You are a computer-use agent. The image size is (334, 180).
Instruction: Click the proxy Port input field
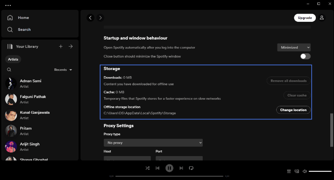[x=179, y=158]
